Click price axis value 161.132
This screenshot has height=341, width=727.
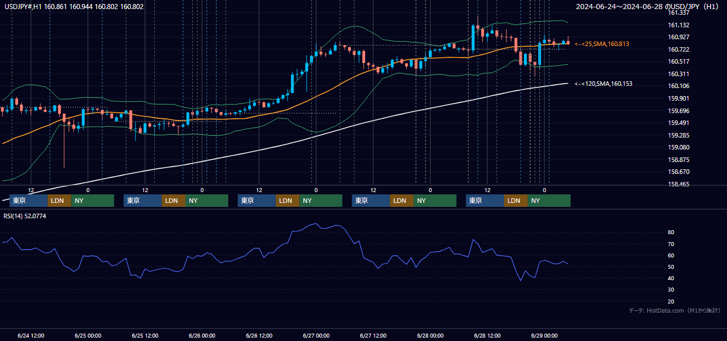pyautogui.click(x=679, y=25)
